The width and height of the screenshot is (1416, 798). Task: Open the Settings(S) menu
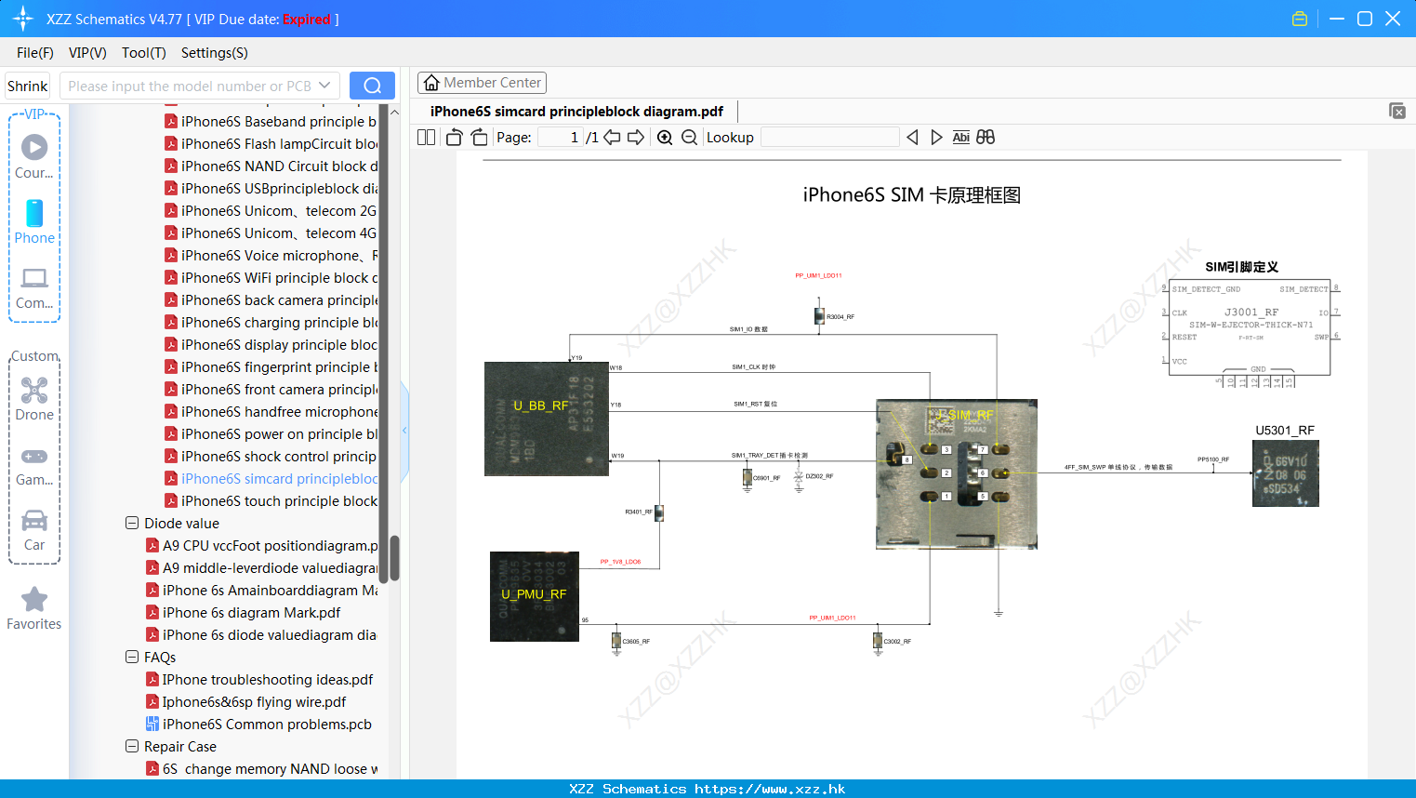click(214, 53)
